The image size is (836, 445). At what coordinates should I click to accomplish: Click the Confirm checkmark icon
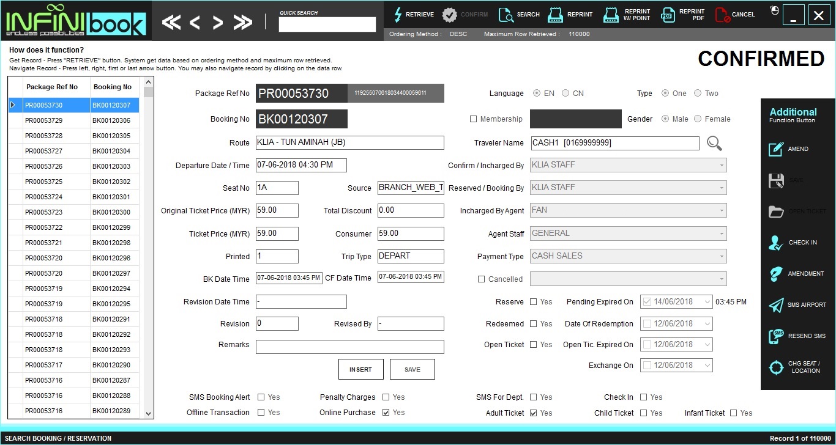pyautogui.click(x=449, y=15)
